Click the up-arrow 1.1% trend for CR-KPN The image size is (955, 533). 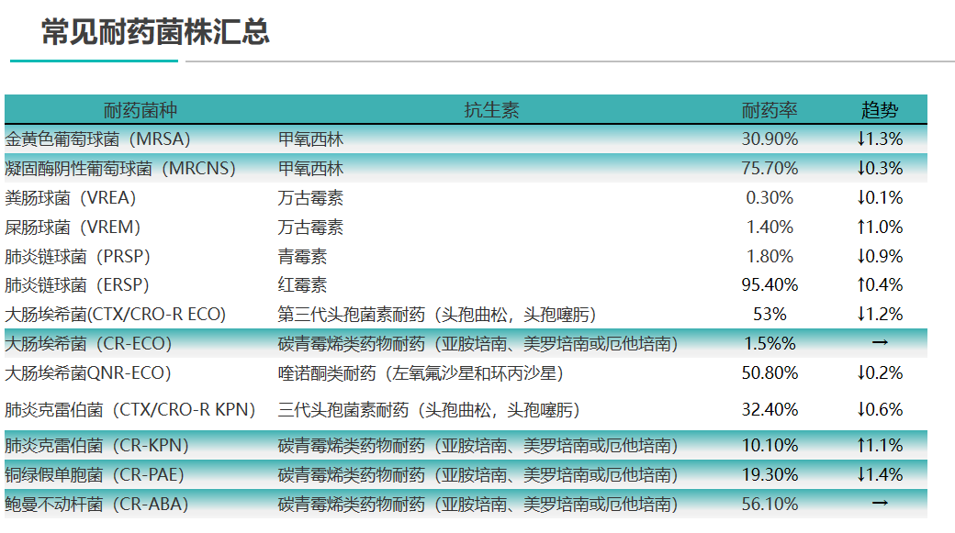[879, 446]
